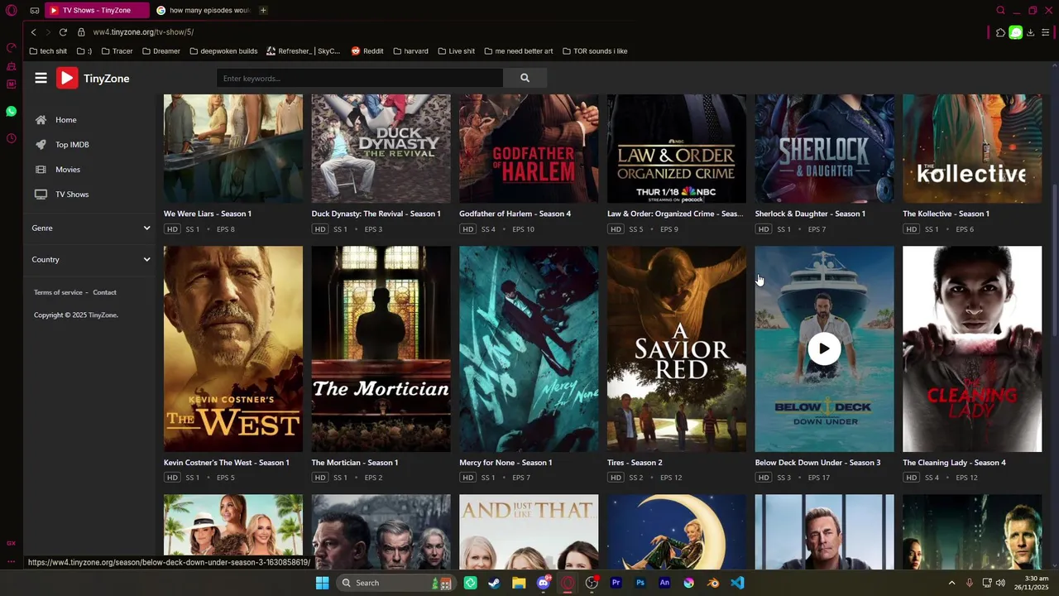Open File Explorer from the taskbar
This screenshot has width=1059, height=596.
[x=519, y=583]
